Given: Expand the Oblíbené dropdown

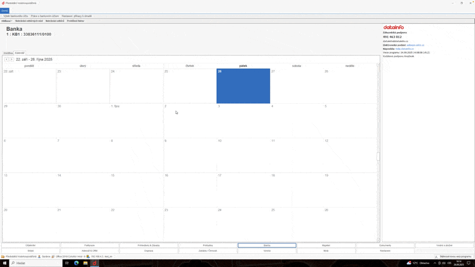Looking at the screenshot, I should (7, 21).
